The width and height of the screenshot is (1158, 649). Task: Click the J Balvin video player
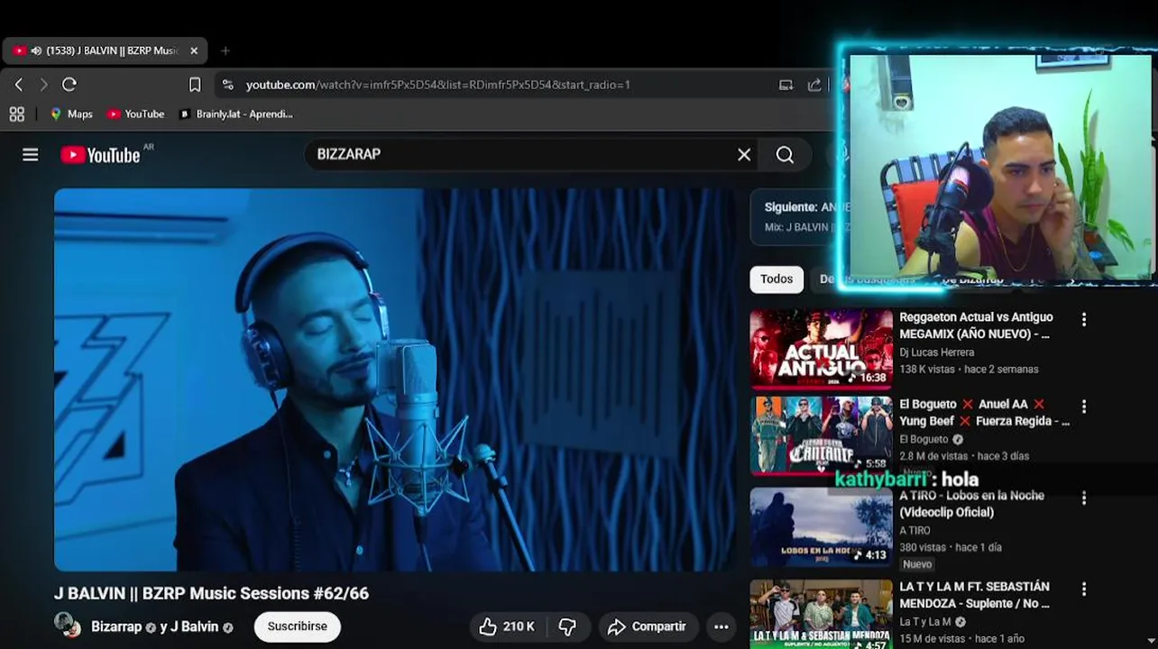point(395,379)
